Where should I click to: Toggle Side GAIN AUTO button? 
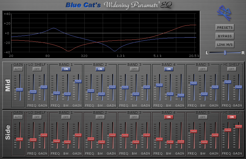(x=18, y=117)
